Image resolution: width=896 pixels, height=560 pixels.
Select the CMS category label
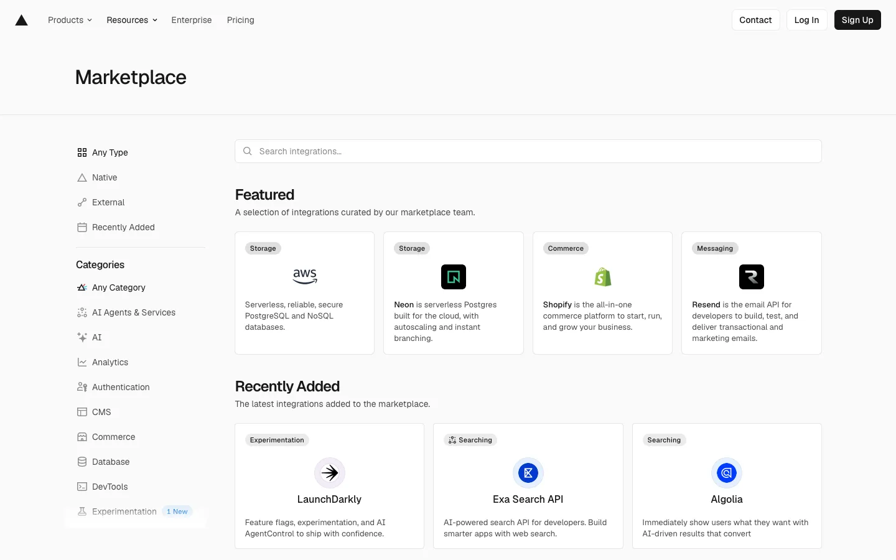(x=101, y=412)
